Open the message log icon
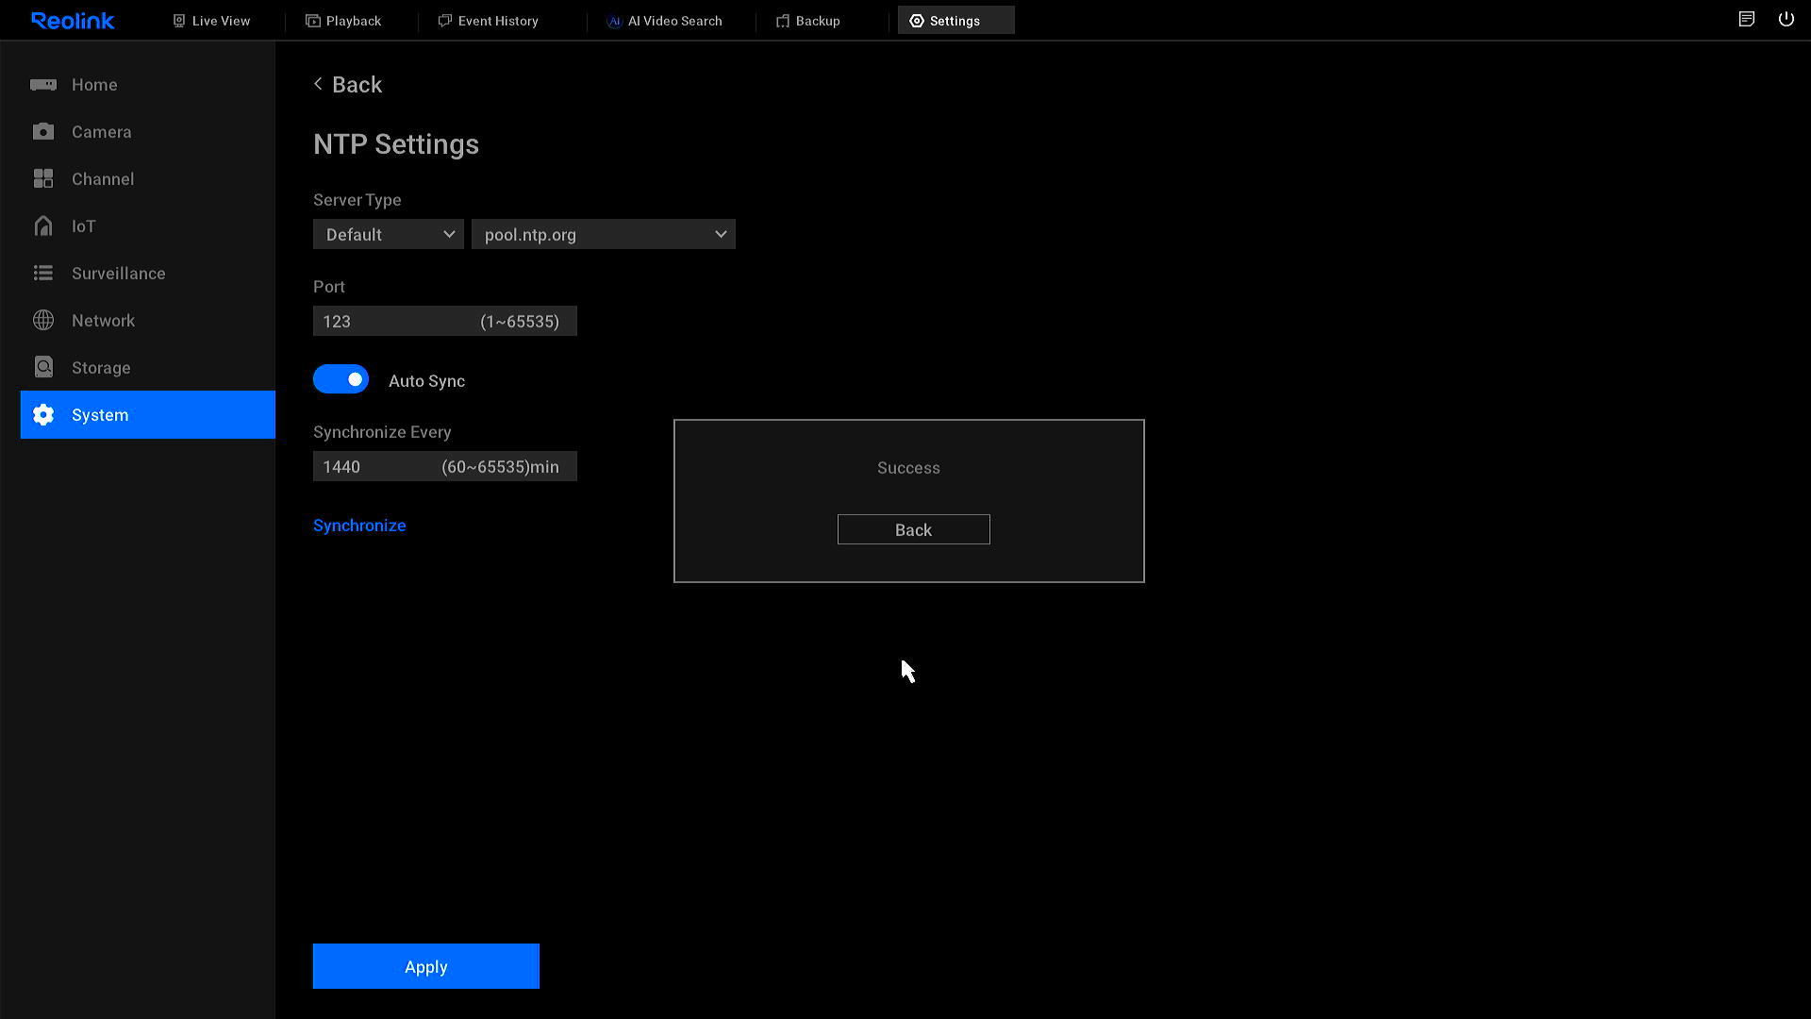This screenshot has width=1811, height=1019. (x=1746, y=20)
